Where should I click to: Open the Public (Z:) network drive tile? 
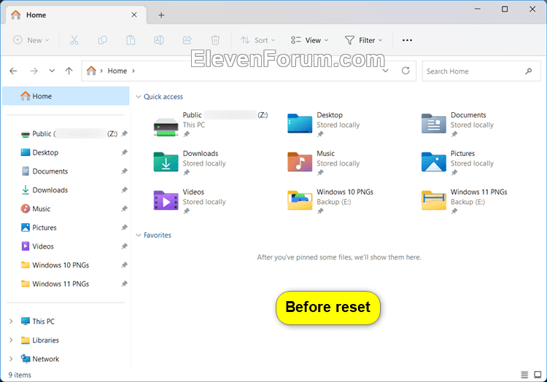click(x=210, y=125)
